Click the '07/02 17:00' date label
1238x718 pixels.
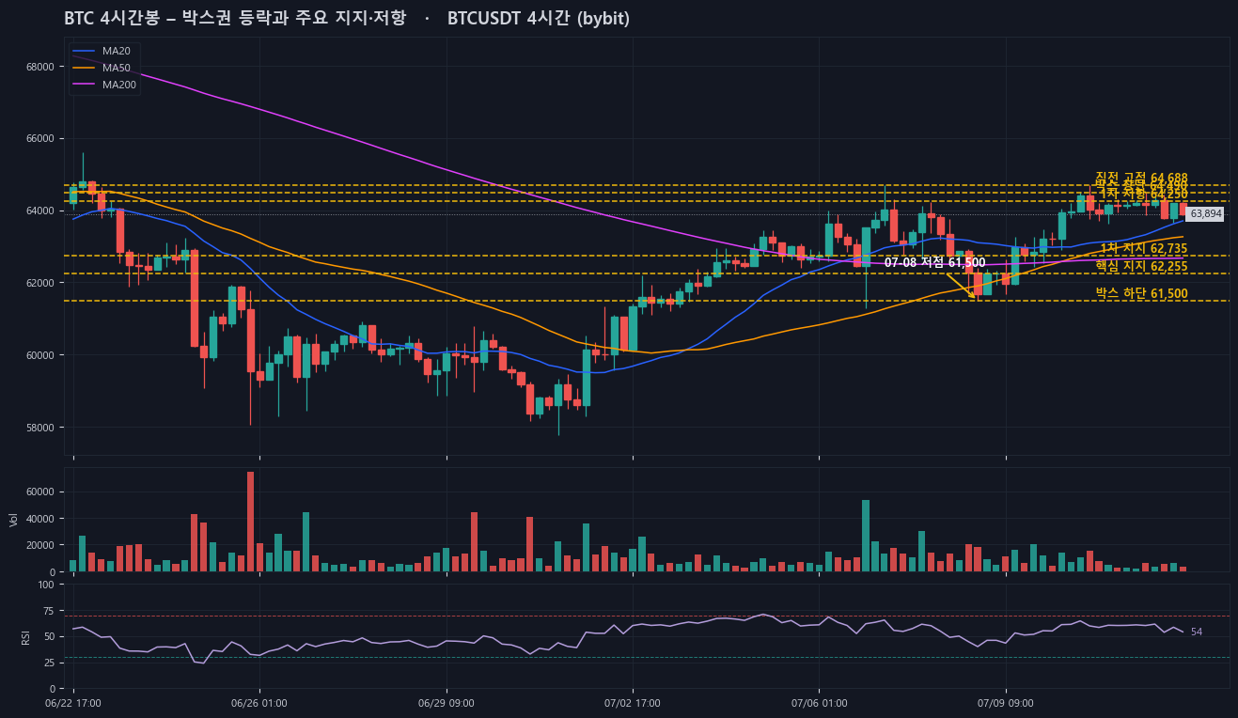click(633, 703)
